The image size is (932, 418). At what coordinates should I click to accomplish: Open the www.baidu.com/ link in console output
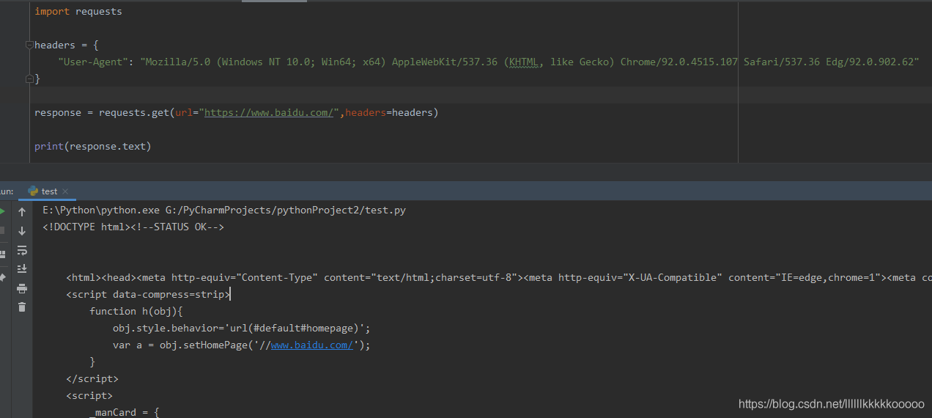point(312,345)
